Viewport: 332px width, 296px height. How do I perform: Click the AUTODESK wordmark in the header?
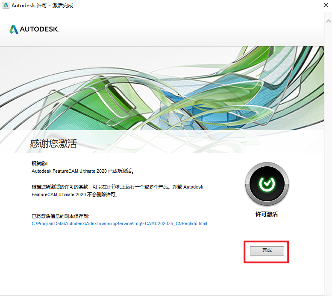[x=39, y=29]
